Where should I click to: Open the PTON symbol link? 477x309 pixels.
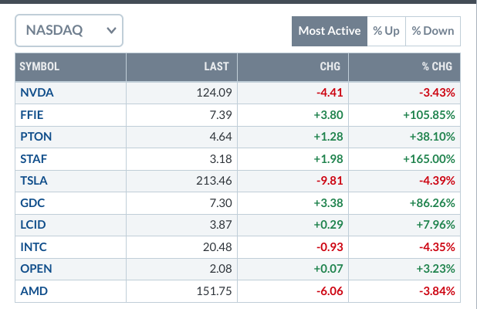point(36,137)
